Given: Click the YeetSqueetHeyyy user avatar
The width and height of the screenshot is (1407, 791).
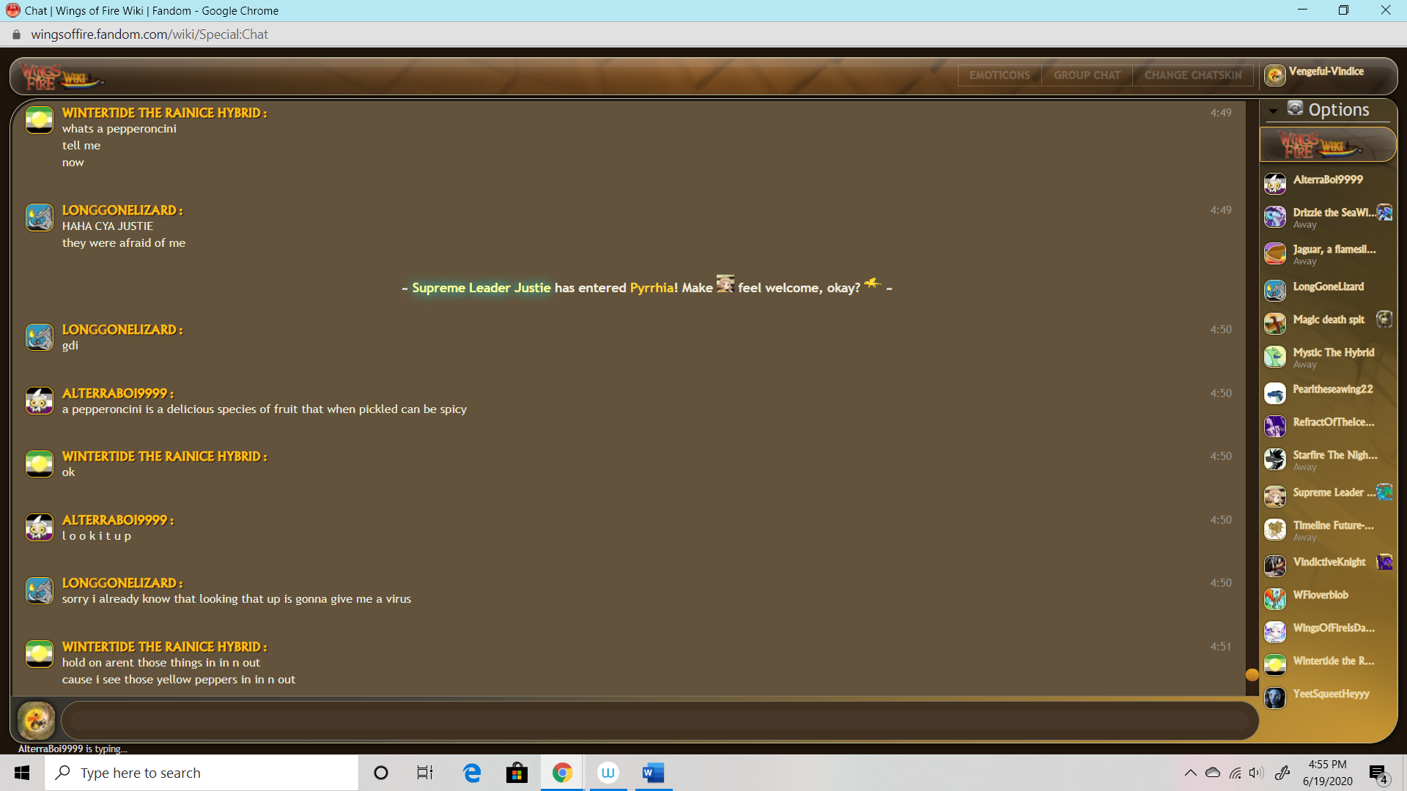Looking at the screenshot, I should click(x=1275, y=697).
